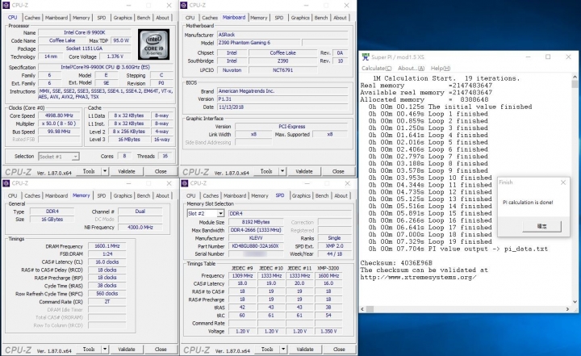Open the About menu in Super PI
581x356 pixels.
(x=412, y=69)
